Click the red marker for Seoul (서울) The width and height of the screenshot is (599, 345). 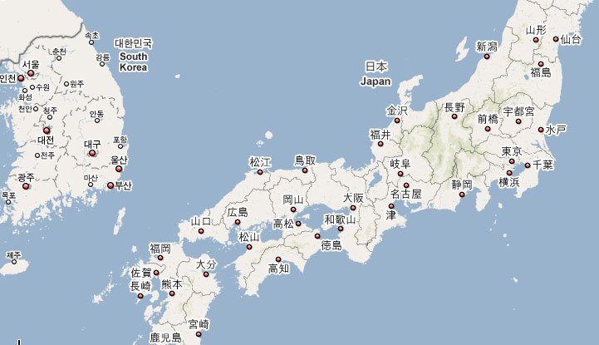[x=31, y=74]
